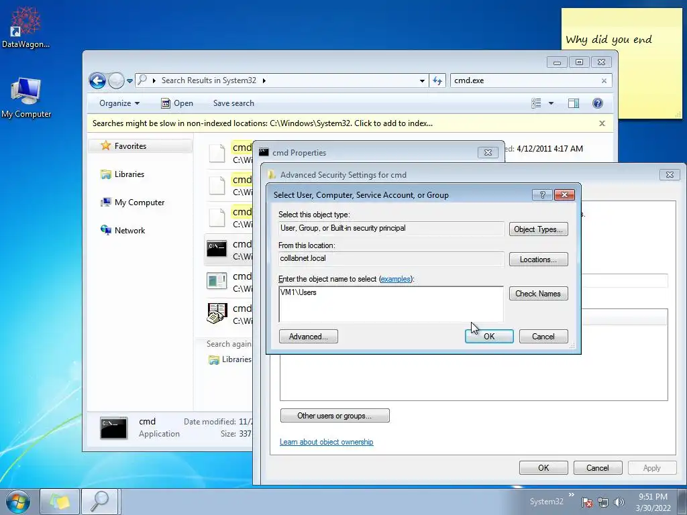Click the add to index message
Image resolution: width=687 pixels, height=515 pixels.
coord(262,123)
